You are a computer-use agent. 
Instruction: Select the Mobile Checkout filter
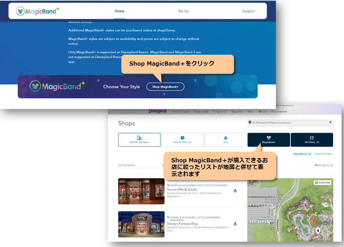[139, 140]
